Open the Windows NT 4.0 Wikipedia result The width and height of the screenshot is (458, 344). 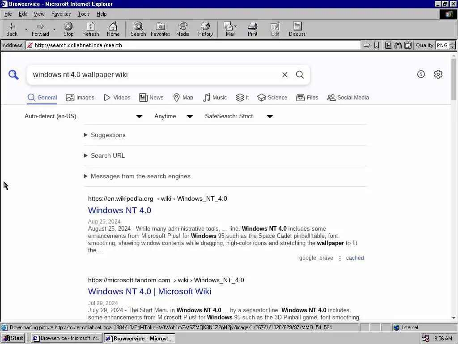pos(119,211)
